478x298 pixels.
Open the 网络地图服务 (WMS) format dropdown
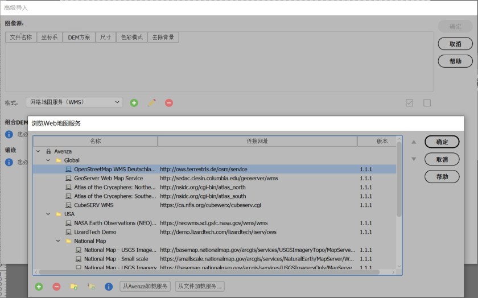[74, 102]
